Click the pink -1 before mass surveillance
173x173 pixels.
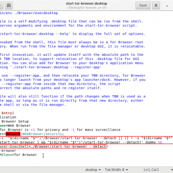coord(73,130)
